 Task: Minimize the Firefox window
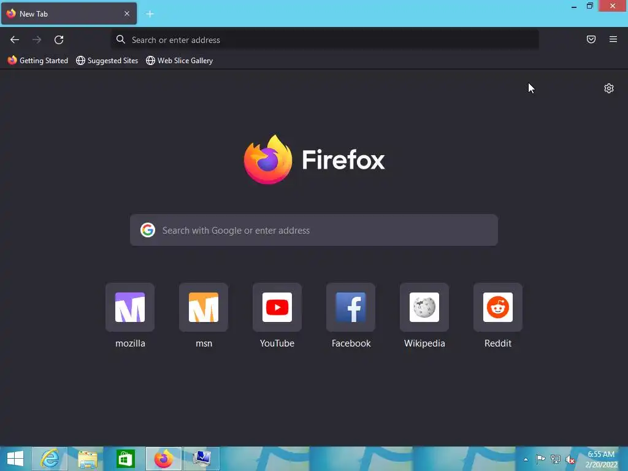[x=574, y=6]
